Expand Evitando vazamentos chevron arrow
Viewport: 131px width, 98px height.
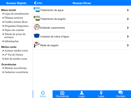point(128,28)
